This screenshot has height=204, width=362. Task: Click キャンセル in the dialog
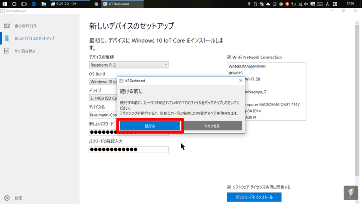click(212, 126)
